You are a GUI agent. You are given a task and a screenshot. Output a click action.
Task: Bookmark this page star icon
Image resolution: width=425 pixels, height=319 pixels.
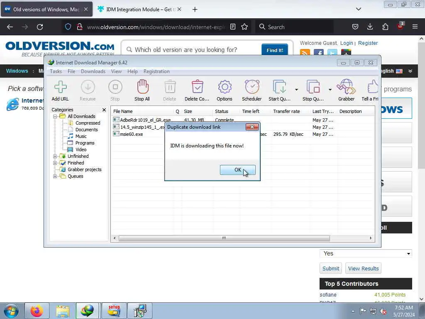tap(244, 27)
